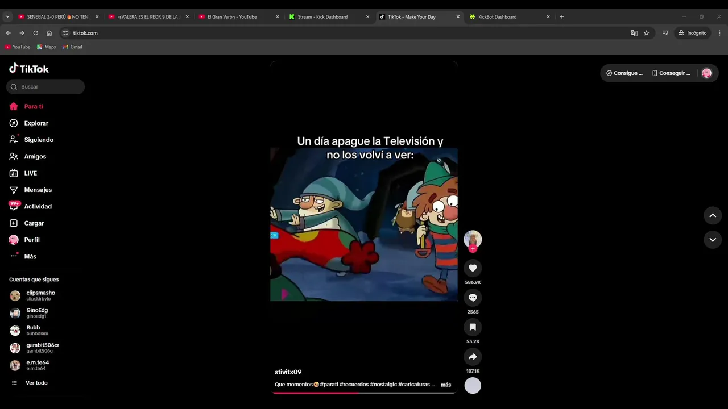Go to the previous video arrow
The width and height of the screenshot is (728, 409).
[x=713, y=215]
